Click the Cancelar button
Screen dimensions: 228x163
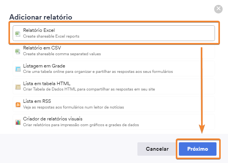pyautogui.click(x=157, y=149)
